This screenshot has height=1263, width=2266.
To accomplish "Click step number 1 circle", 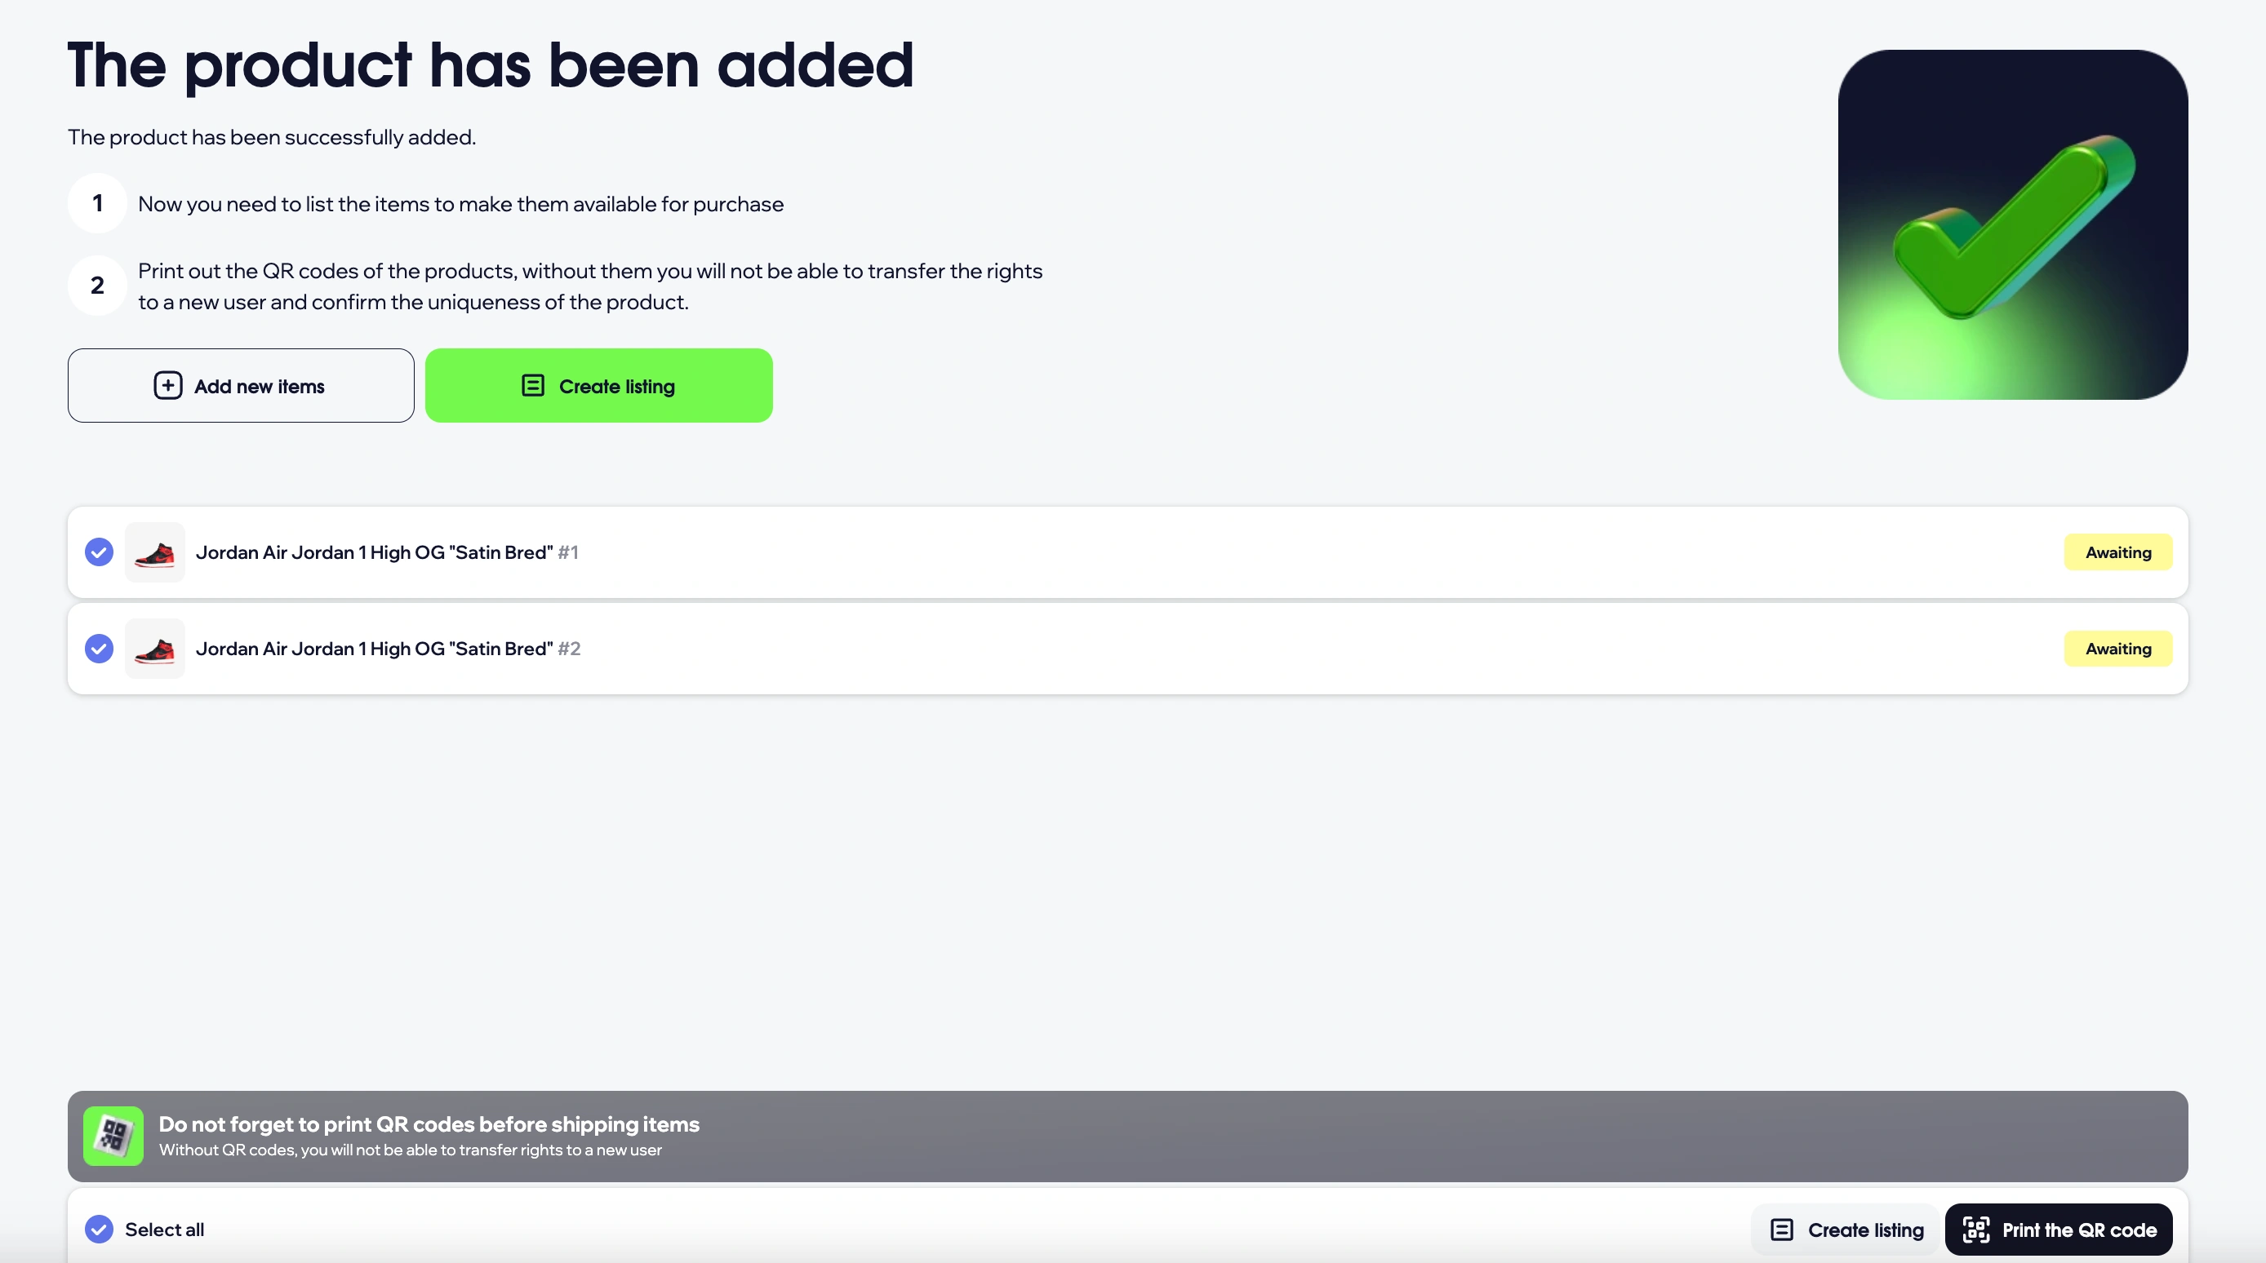I will tap(98, 203).
